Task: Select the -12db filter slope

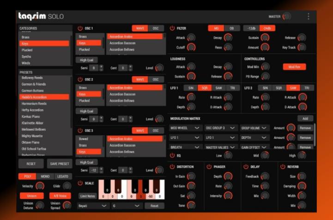Action: 251,28
